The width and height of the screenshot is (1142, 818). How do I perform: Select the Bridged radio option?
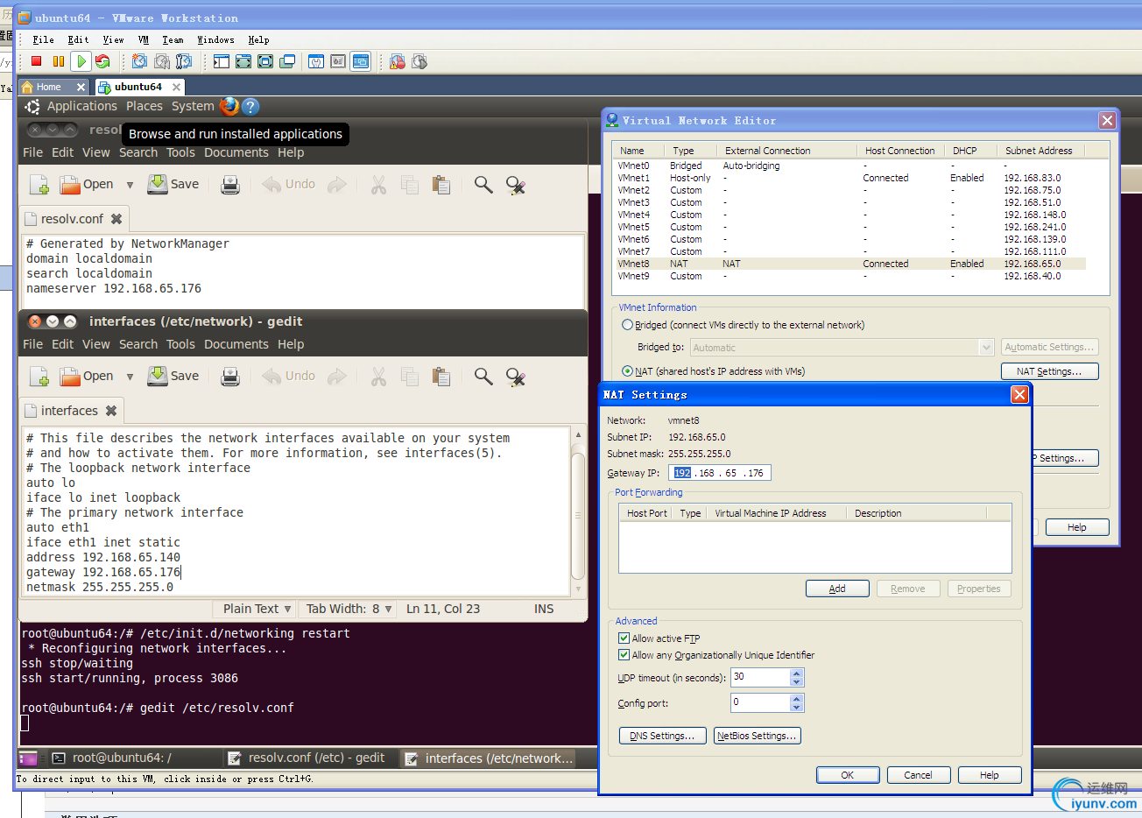pos(627,325)
